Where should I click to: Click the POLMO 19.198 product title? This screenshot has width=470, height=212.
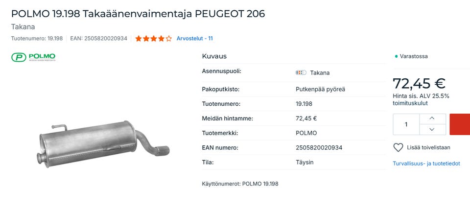(138, 14)
